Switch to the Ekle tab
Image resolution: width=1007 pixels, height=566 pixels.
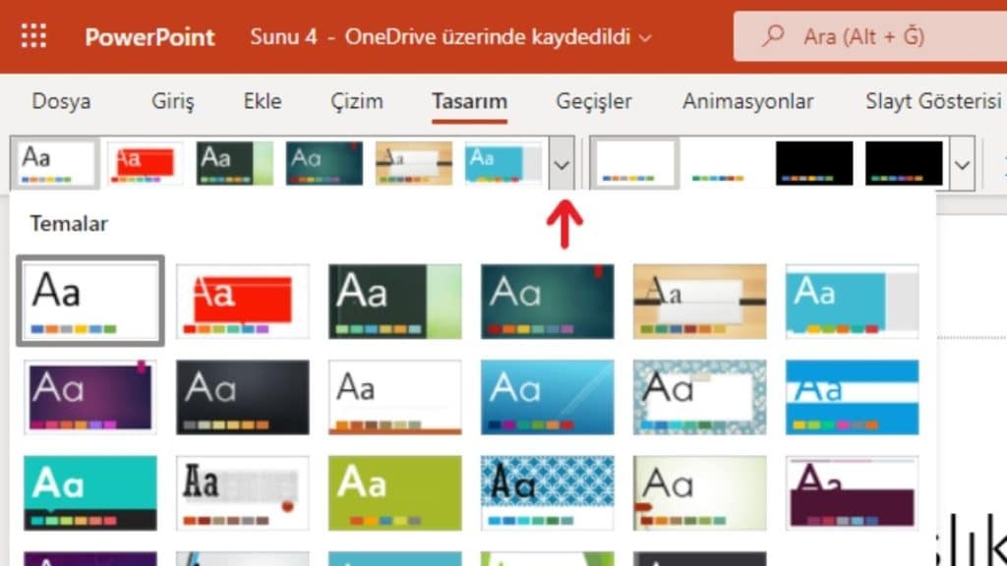(262, 101)
